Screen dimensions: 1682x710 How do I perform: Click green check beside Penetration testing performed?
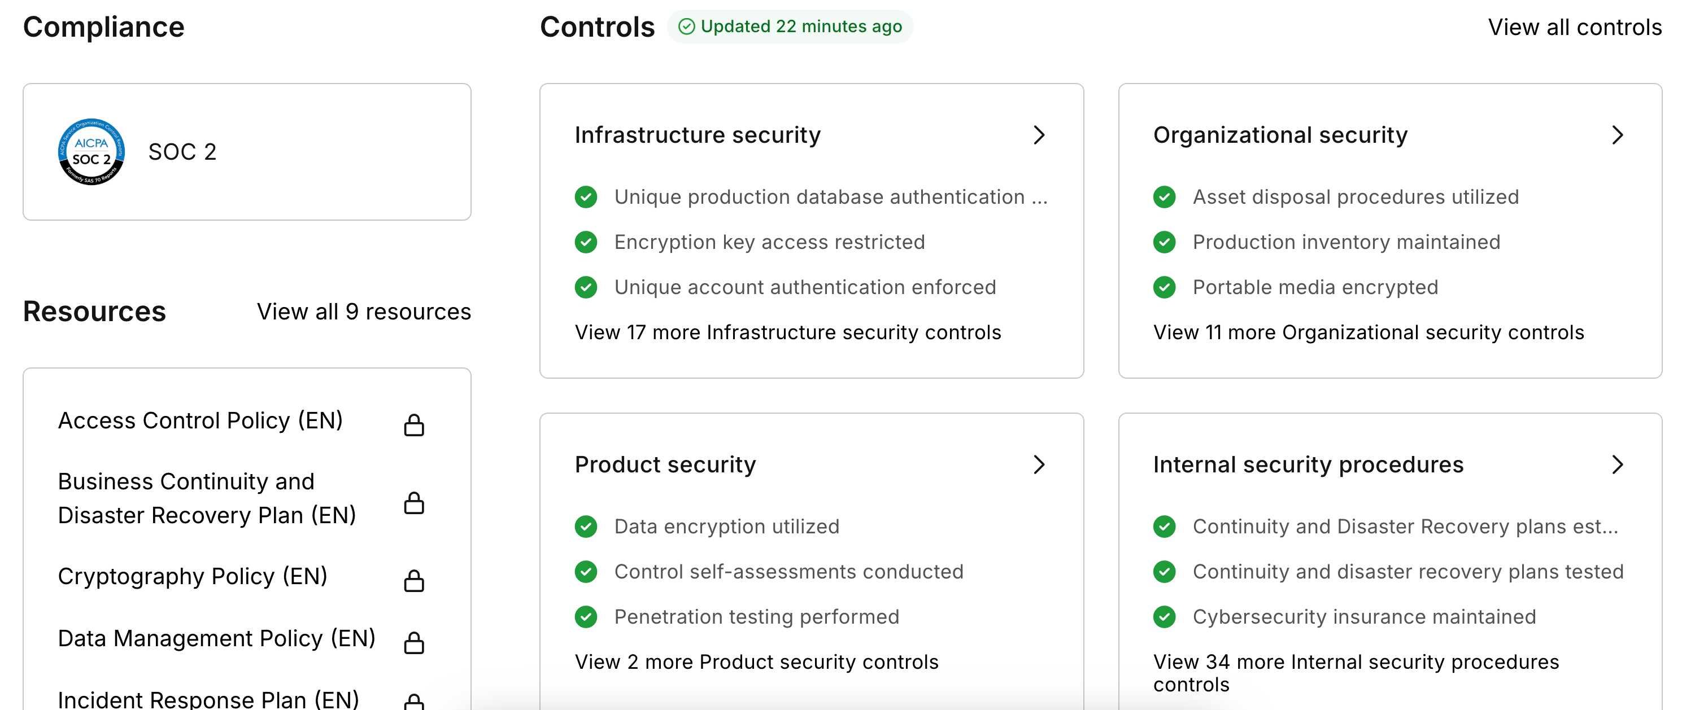tap(586, 617)
